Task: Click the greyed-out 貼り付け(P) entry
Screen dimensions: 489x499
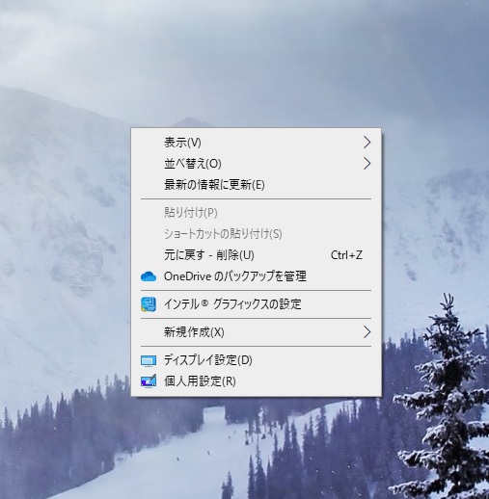Action: tap(257, 213)
